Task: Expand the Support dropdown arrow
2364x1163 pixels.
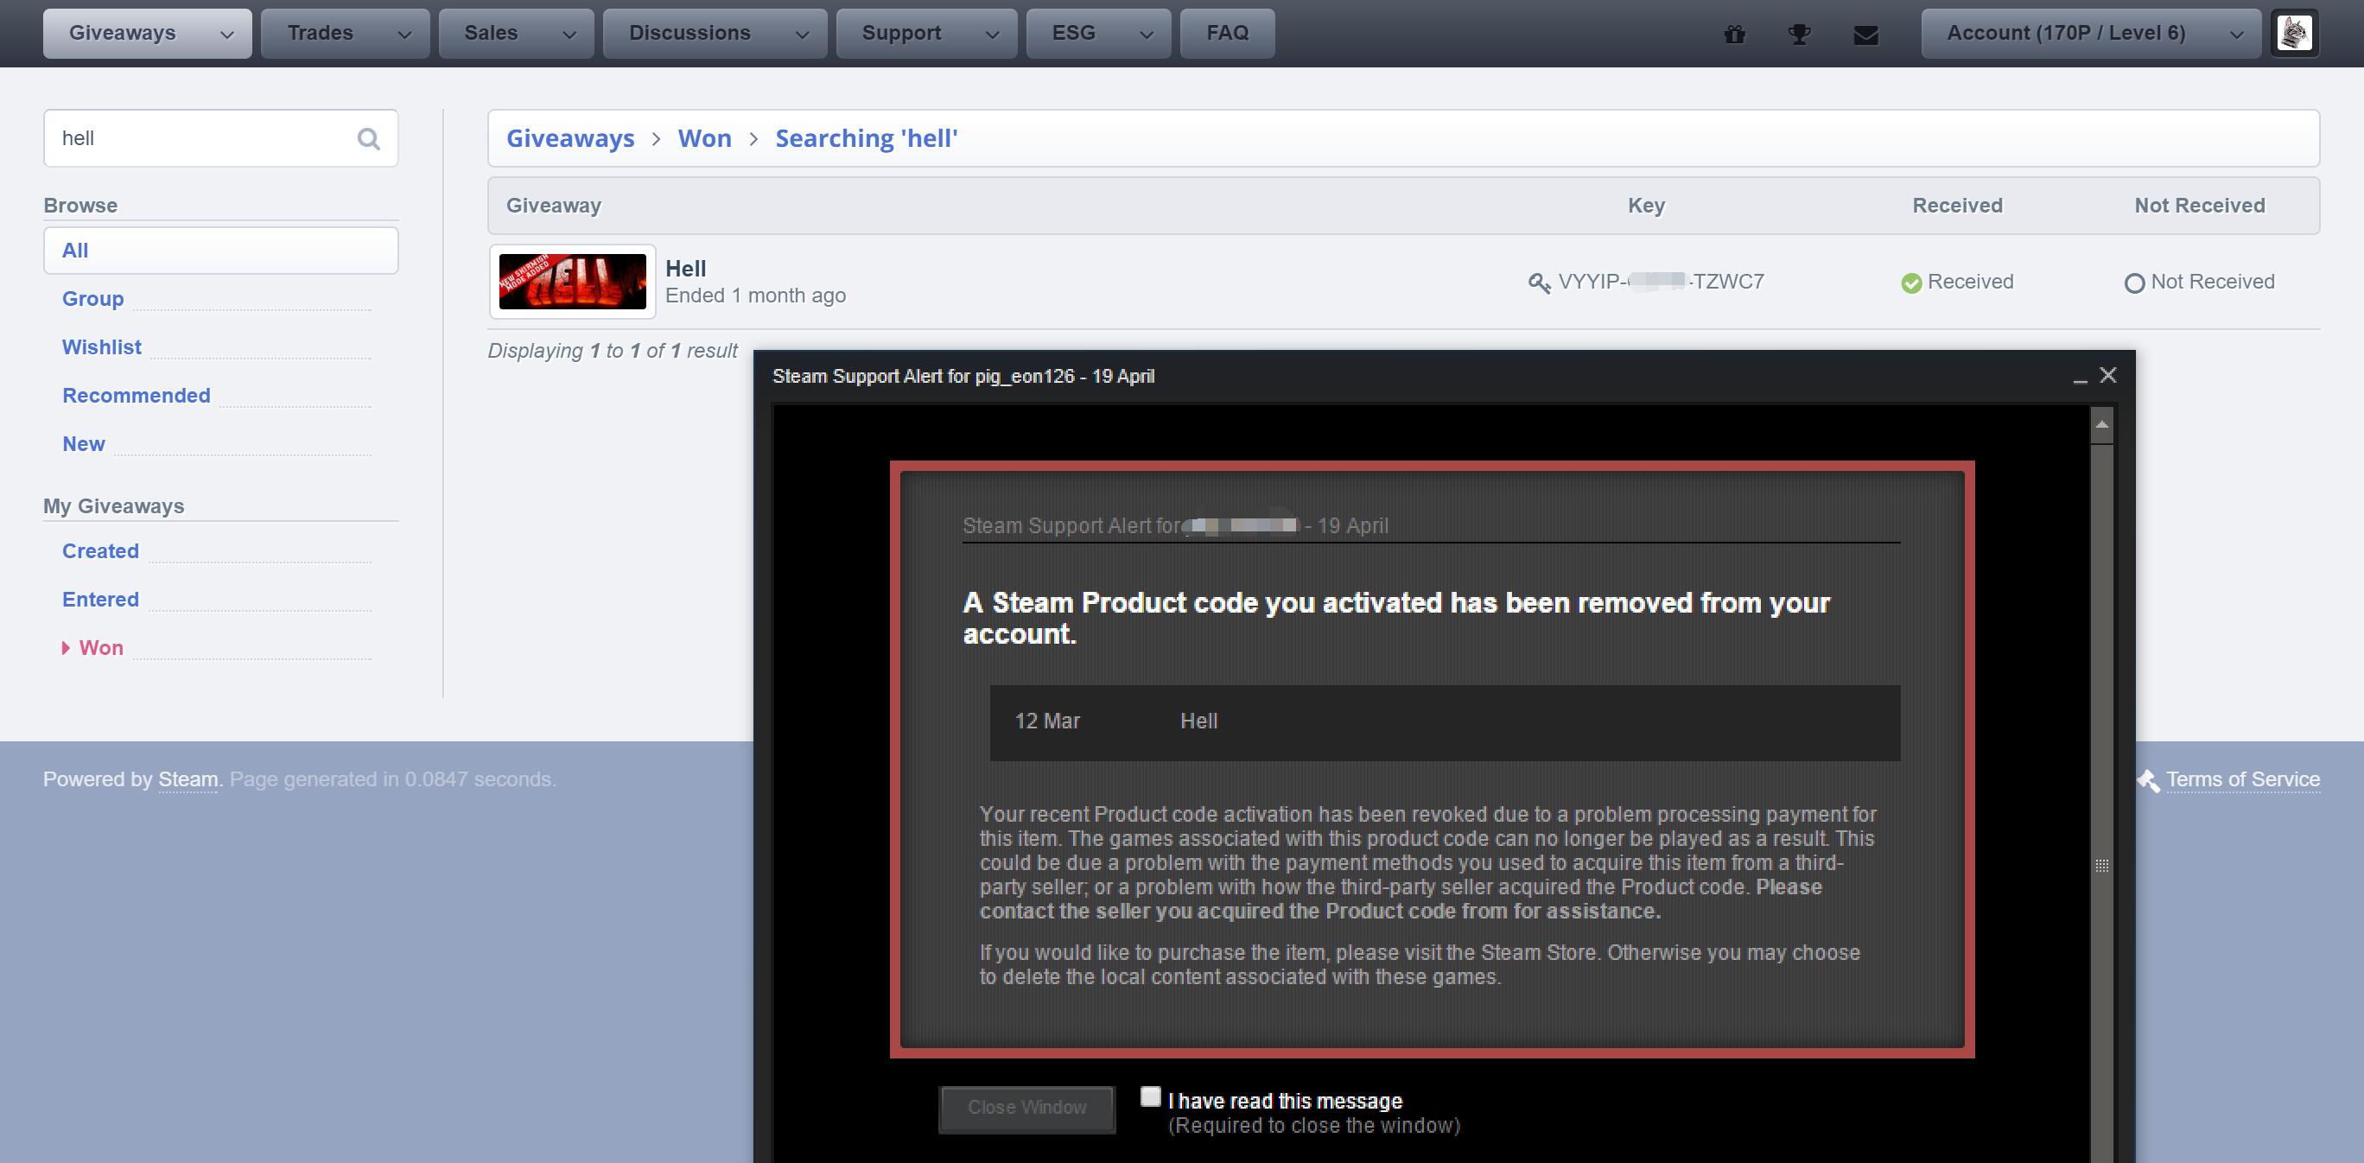Action: coord(992,35)
